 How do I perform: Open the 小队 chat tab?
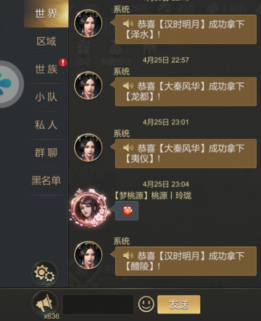coord(46,97)
